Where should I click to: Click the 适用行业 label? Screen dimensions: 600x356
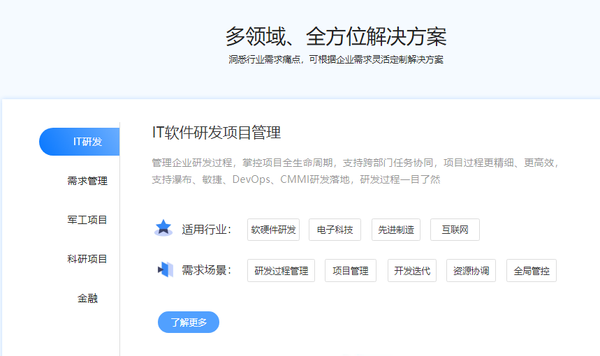pyautogui.click(x=207, y=230)
